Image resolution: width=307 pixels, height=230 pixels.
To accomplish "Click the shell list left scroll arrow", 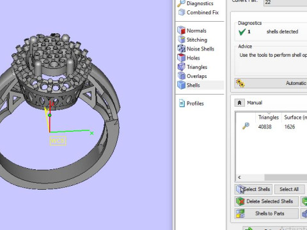I will (x=239, y=177).
